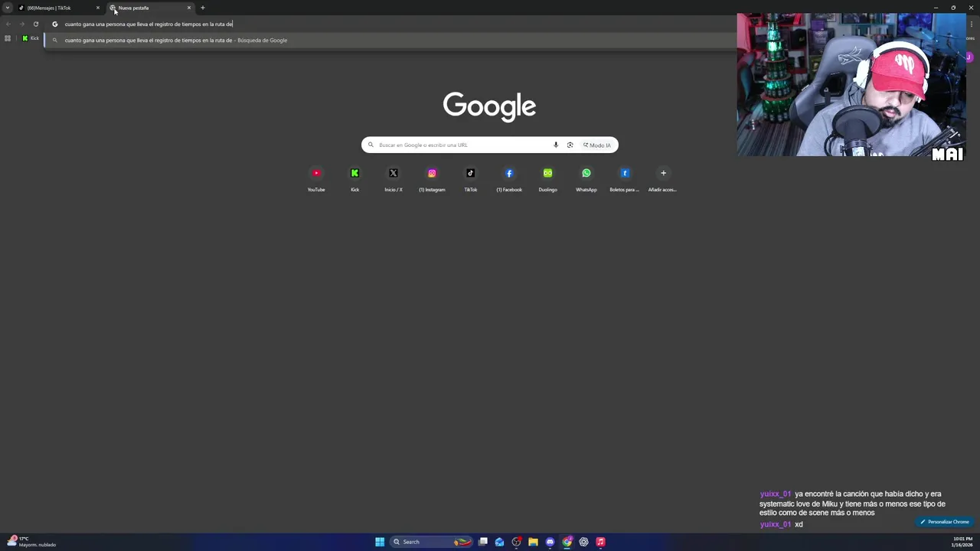Reload the page
The image size is (980, 551).
coord(35,24)
